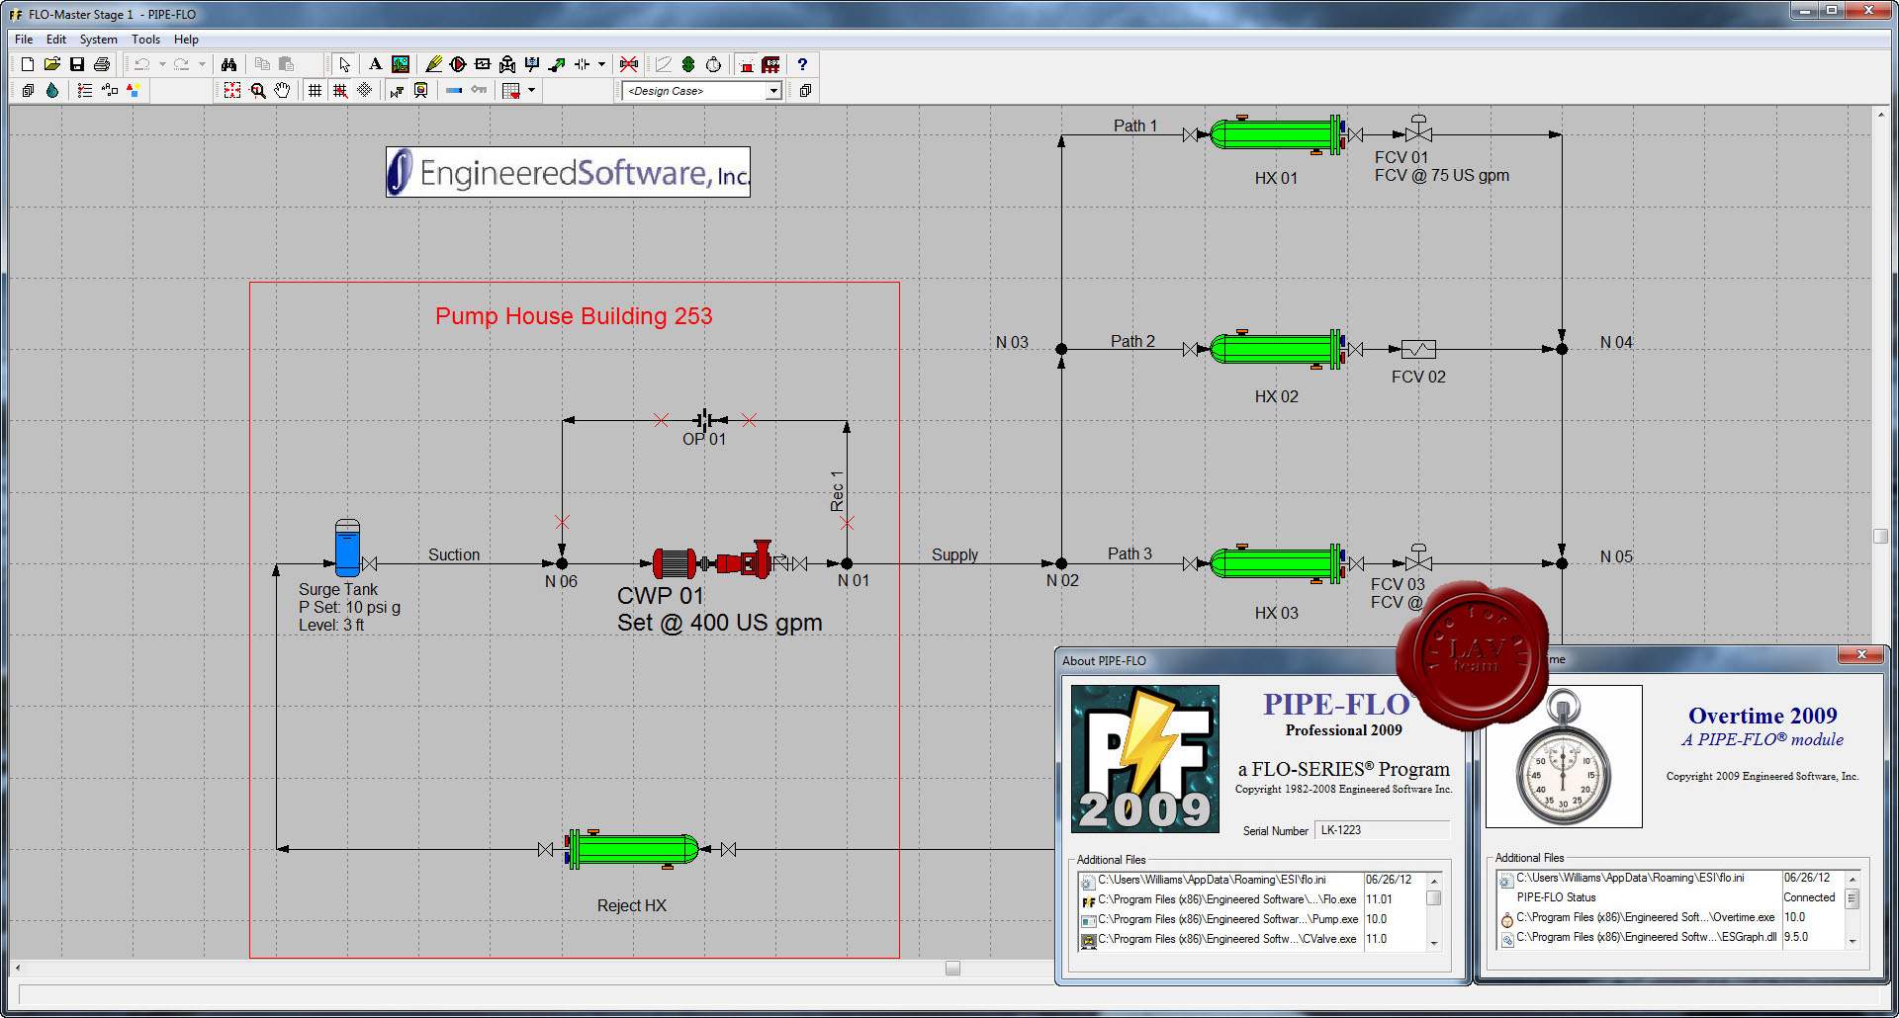Screen dimensions: 1899x1018
Task: Select the control valve tool icon
Action: (x=507, y=64)
